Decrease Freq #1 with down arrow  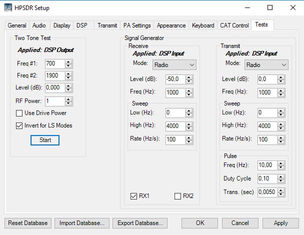[x=68, y=65]
